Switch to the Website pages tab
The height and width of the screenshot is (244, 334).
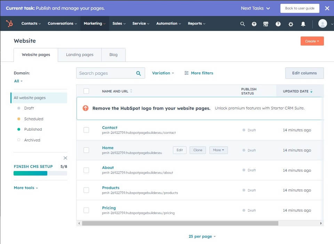36,55
